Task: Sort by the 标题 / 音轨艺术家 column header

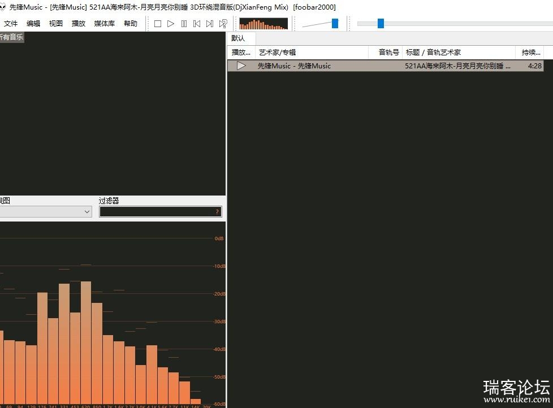Action: coord(459,53)
